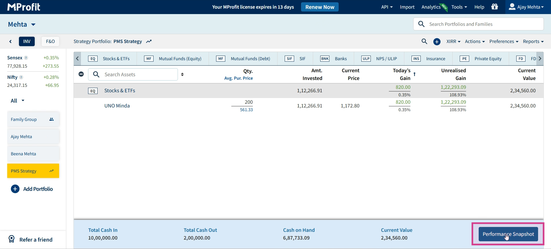Select the Ajay Mehta portfolio
The height and width of the screenshot is (249, 551).
[x=33, y=136]
